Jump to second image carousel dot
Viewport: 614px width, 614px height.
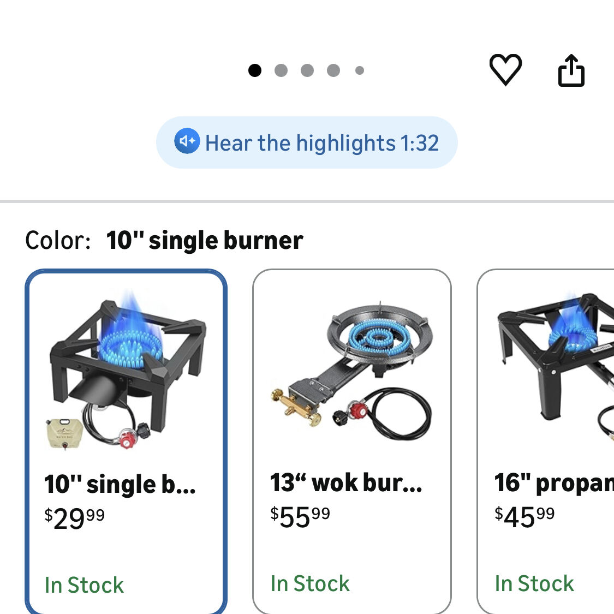click(x=281, y=70)
